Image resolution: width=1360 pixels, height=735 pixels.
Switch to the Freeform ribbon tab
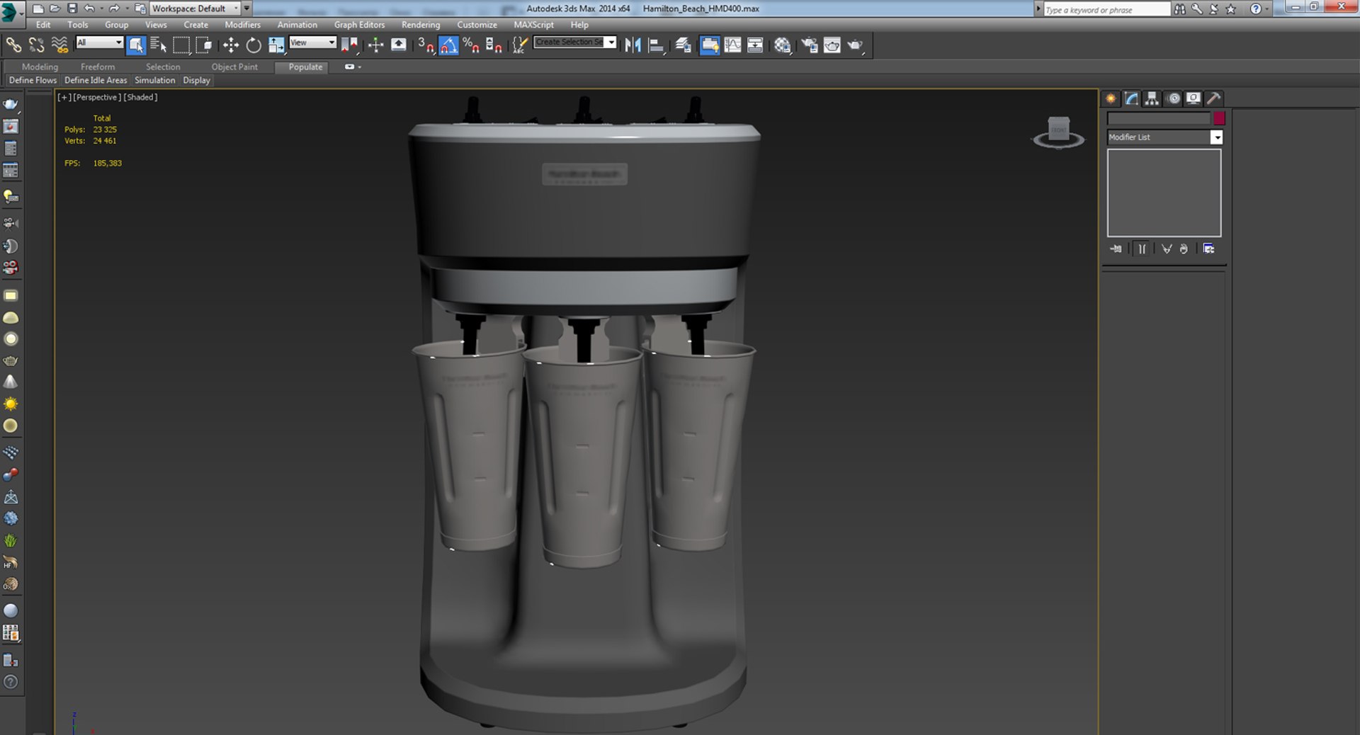tap(98, 67)
